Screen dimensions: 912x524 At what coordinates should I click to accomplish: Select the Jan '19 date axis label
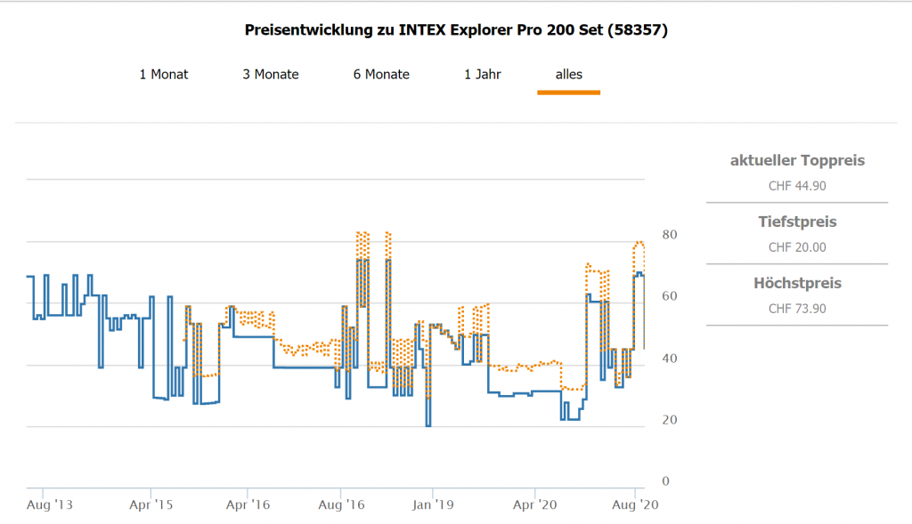[433, 504]
